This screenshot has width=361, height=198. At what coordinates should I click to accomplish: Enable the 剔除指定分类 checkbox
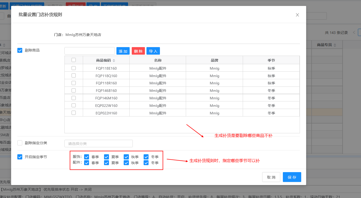pyautogui.click(x=20, y=143)
